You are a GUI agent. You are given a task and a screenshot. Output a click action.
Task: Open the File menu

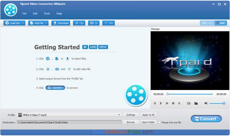click(24, 13)
